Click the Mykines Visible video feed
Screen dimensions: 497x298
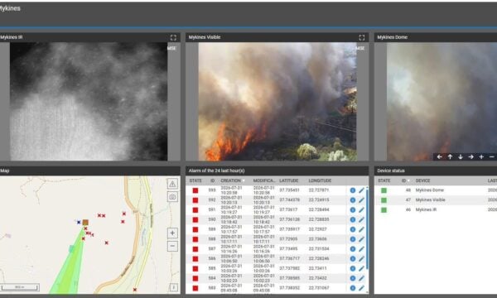pyautogui.click(x=277, y=101)
